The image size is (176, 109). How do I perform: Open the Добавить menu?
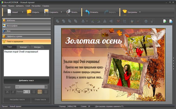click(x=20, y=6)
